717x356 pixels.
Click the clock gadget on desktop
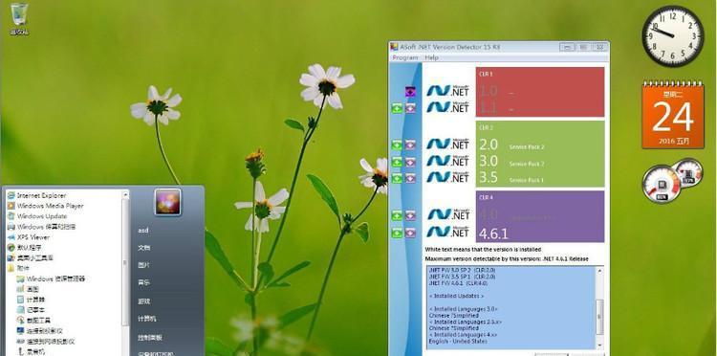[x=673, y=36]
